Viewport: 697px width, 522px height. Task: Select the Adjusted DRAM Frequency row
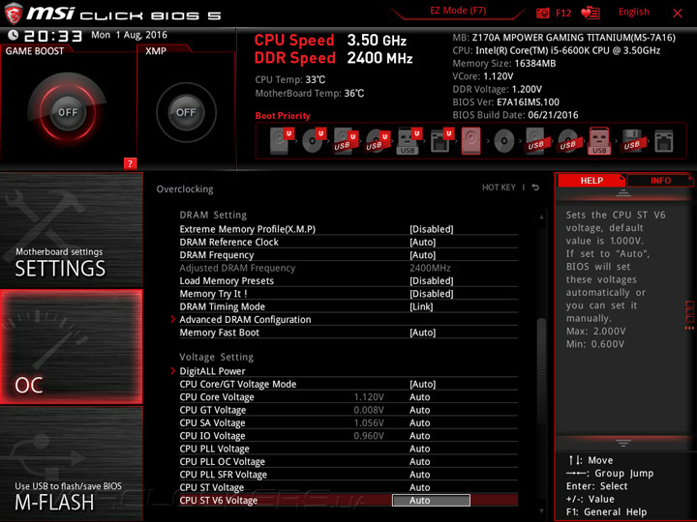coord(348,268)
